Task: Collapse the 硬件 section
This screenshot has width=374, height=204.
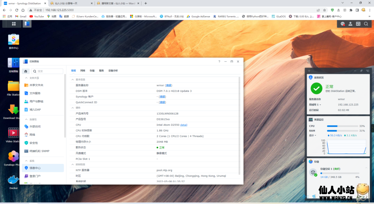Action: (x=73, y=108)
